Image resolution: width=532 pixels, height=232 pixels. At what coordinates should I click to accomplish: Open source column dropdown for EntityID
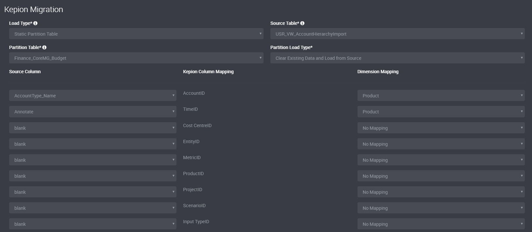[x=93, y=144]
